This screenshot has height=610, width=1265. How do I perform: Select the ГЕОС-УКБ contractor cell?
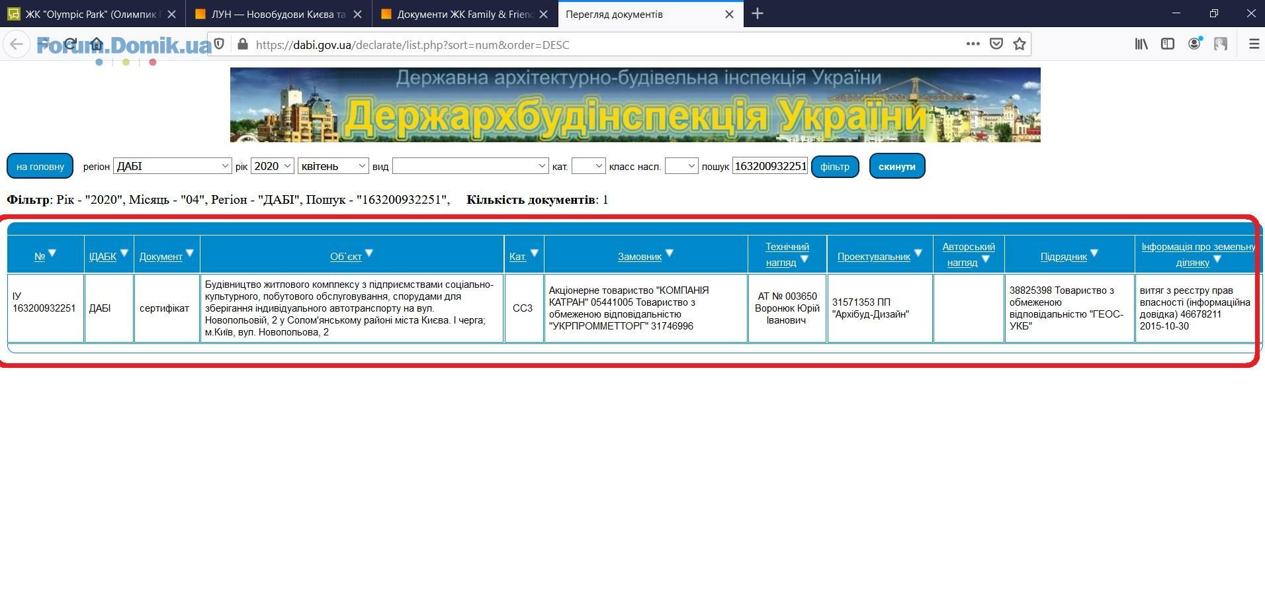(x=1069, y=308)
